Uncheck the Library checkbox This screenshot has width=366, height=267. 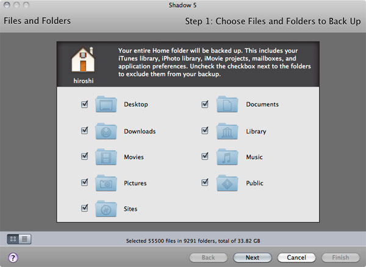point(205,130)
